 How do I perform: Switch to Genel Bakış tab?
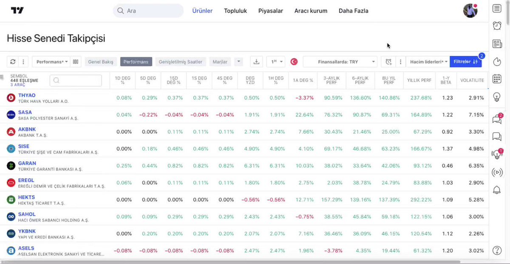[x=101, y=62]
